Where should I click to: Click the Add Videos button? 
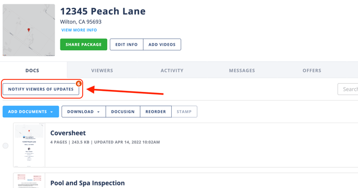point(162,45)
